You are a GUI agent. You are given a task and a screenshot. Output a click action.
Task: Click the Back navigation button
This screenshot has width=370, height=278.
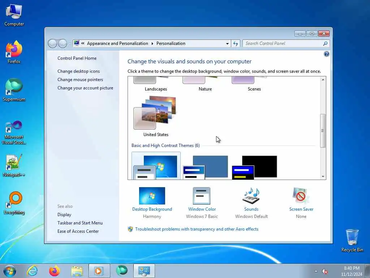52,43
